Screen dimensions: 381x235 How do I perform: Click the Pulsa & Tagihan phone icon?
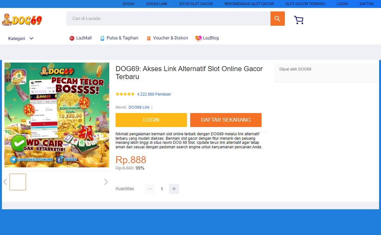(x=102, y=38)
